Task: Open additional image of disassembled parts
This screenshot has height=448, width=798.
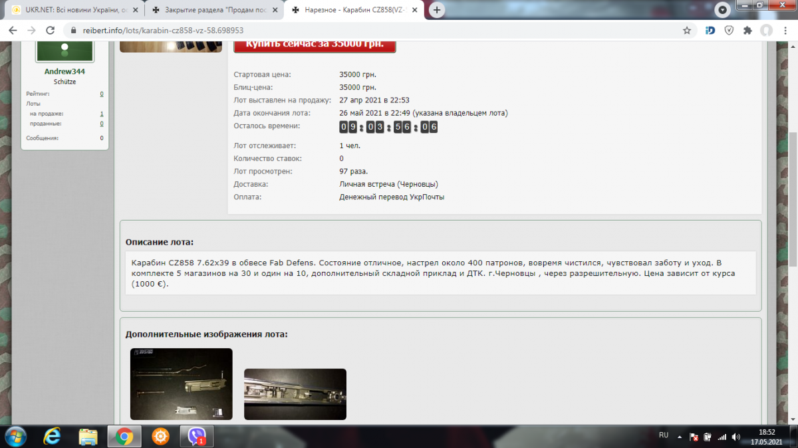Action: pyautogui.click(x=182, y=384)
